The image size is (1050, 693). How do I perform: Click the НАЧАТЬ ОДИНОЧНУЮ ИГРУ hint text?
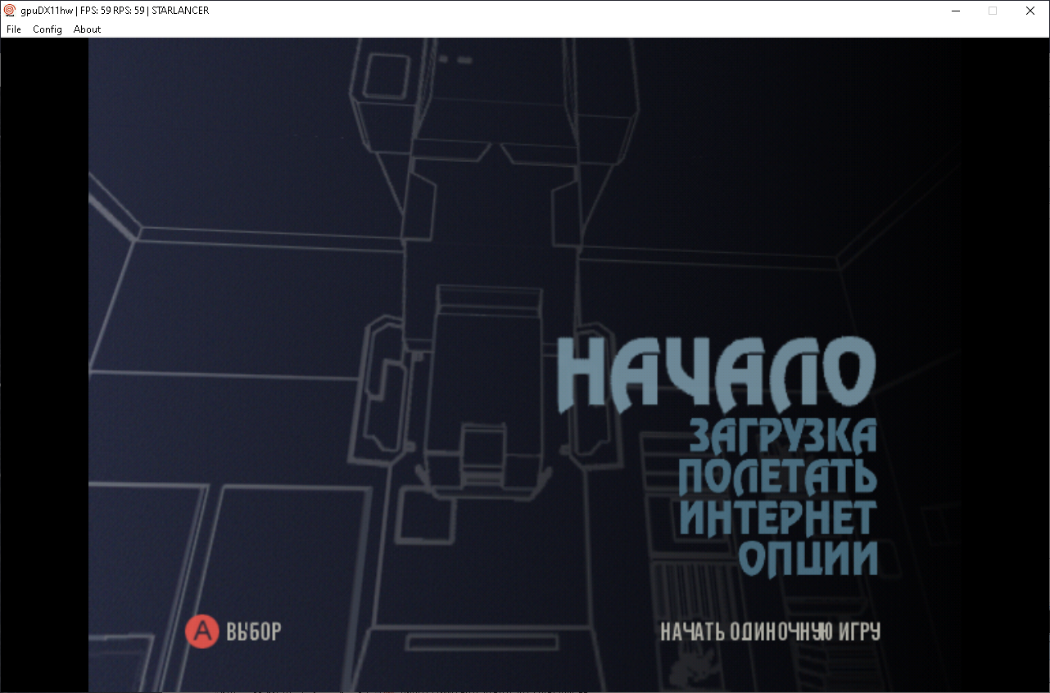click(770, 632)
